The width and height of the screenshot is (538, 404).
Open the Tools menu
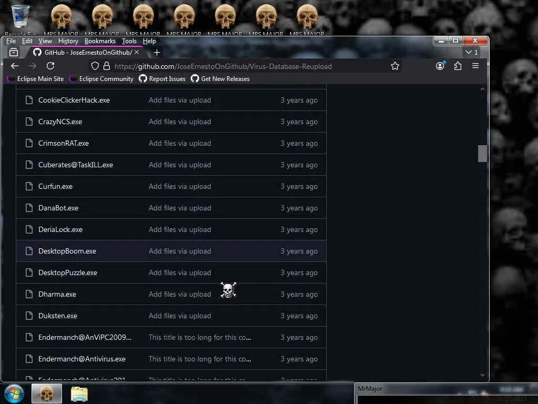pyautogui.click(x=129, y=41)
